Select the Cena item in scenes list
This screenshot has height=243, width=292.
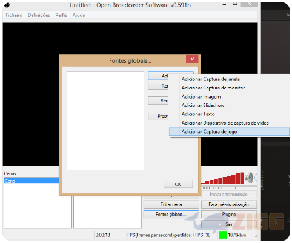point(32,181)
